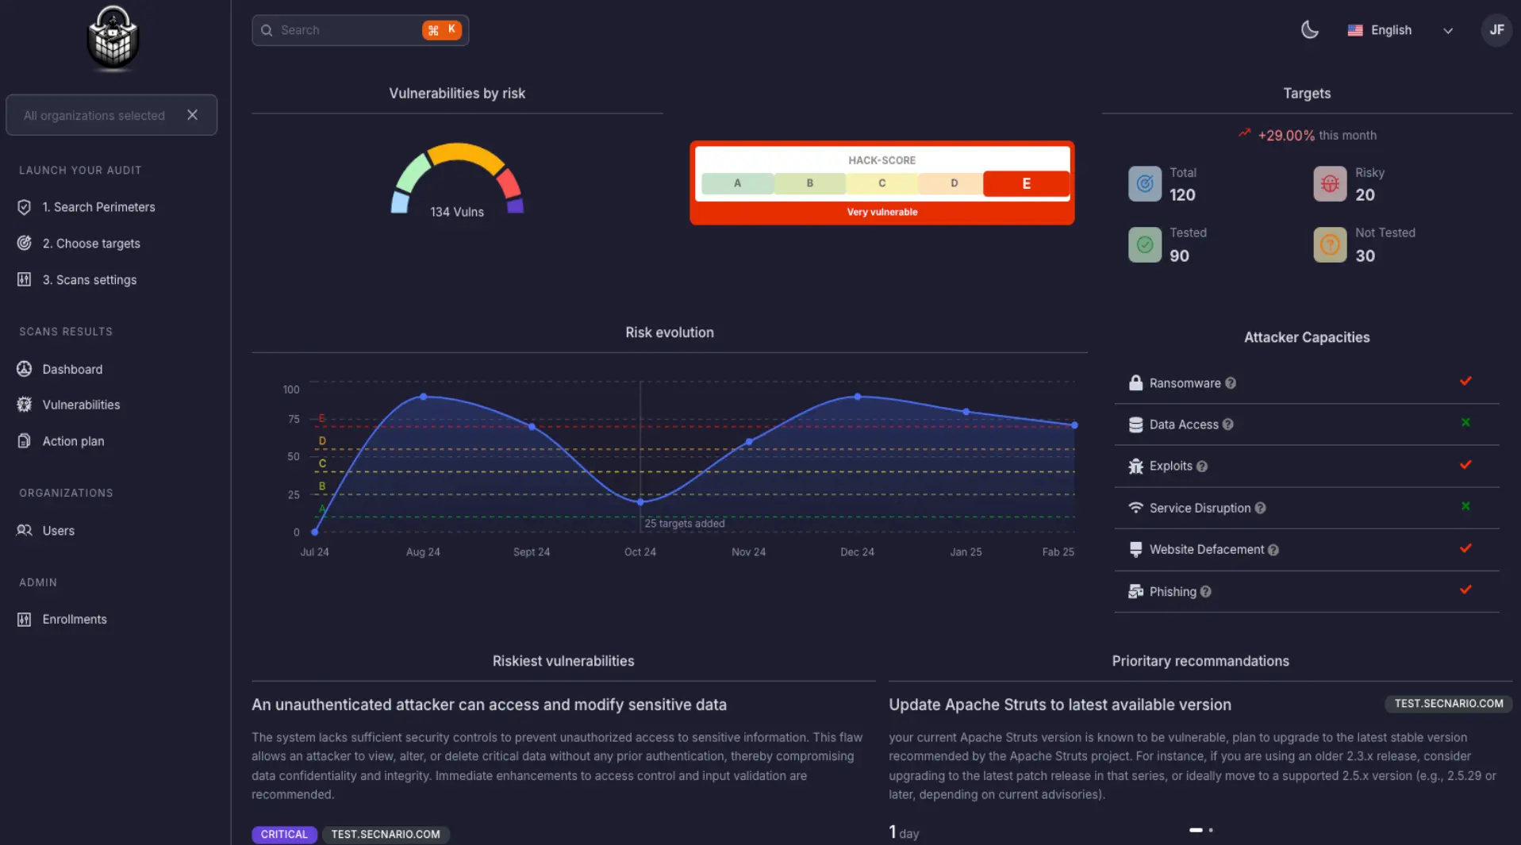
Task: Toggle the Service Disruption status mark
Action: pyautogui.click(x=1465, y=508)
